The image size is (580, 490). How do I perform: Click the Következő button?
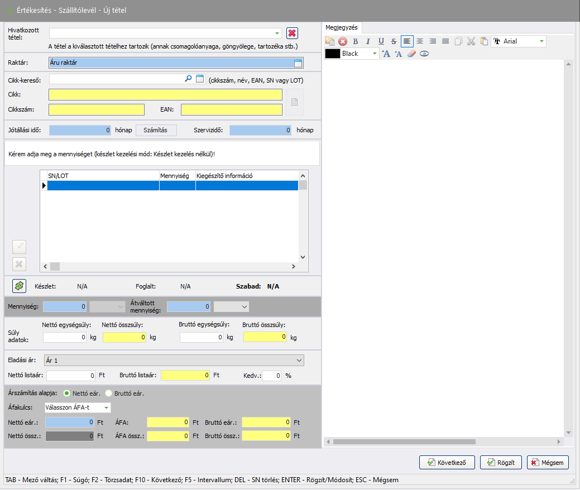[447, 462]
